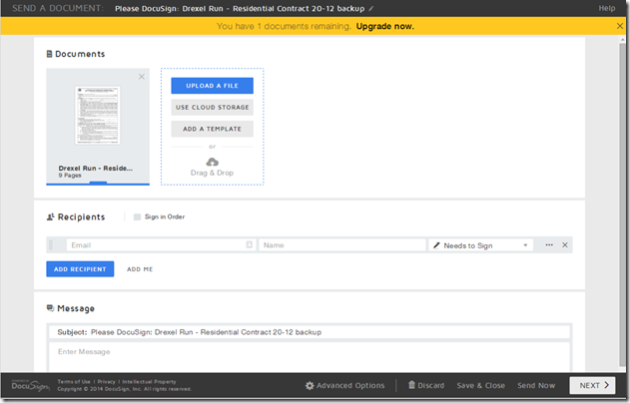Click the Add Recipient button

pos(80,269)
